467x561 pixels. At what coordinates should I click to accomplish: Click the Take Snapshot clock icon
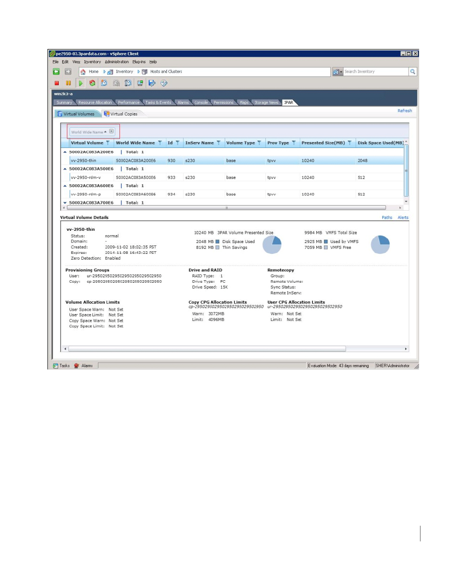click(104, 83)
